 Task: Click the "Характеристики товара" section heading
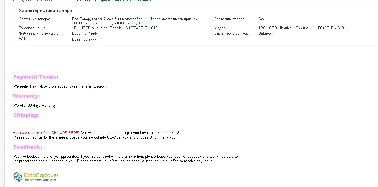tap(45, 11)
